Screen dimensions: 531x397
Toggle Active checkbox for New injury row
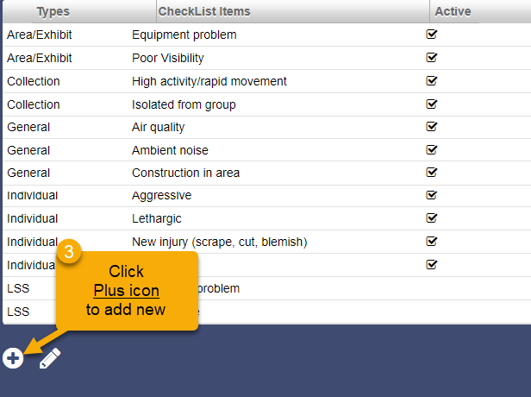[x=431, y=242]
